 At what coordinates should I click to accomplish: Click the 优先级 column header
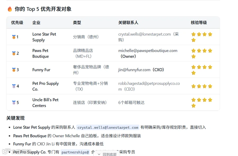17,23
